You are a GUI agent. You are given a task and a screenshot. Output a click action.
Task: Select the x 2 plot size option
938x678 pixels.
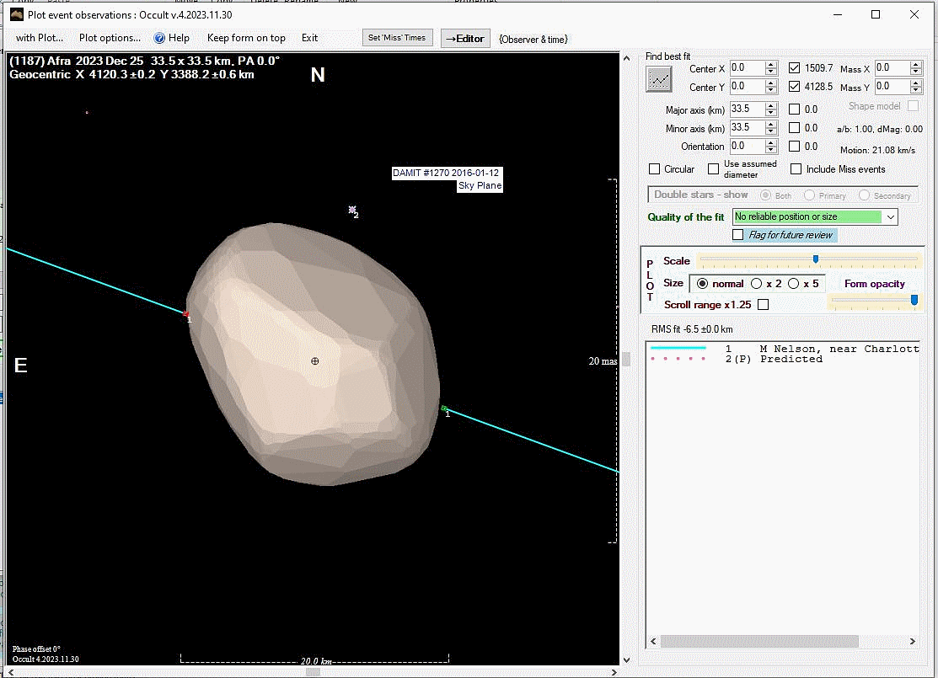(757, 284)
